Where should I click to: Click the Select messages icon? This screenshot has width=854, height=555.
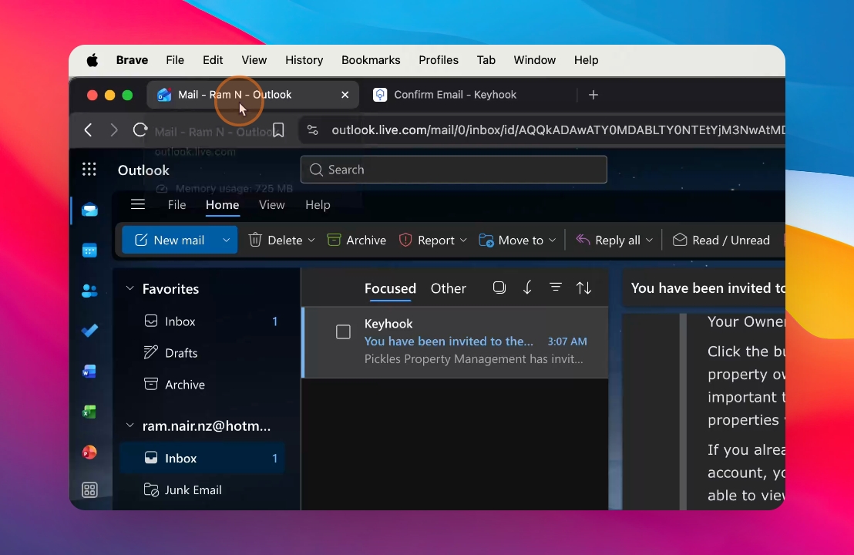(x=499, y=288)
